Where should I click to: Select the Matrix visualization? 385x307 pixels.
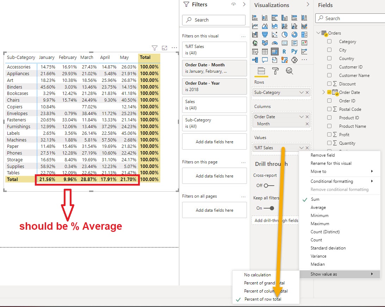(274, 52)
